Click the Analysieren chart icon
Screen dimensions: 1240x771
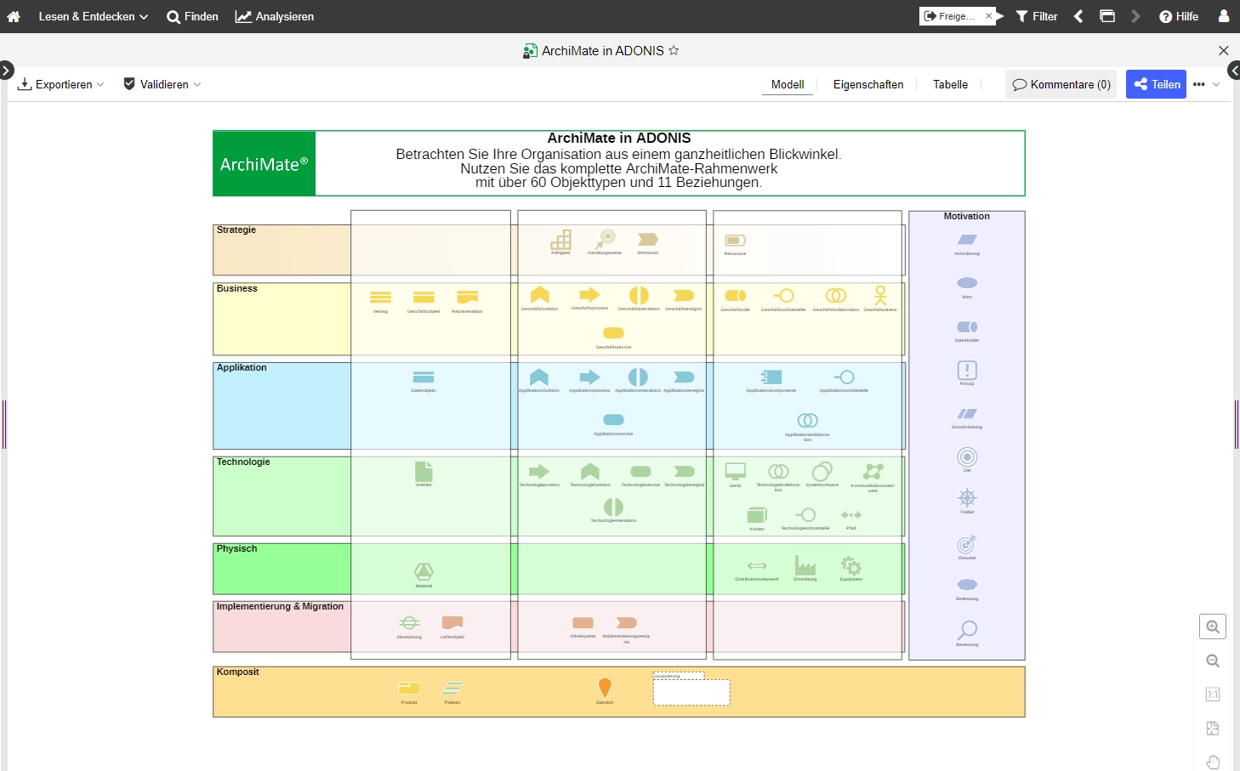pyautogui.click(x=243, y=16)
